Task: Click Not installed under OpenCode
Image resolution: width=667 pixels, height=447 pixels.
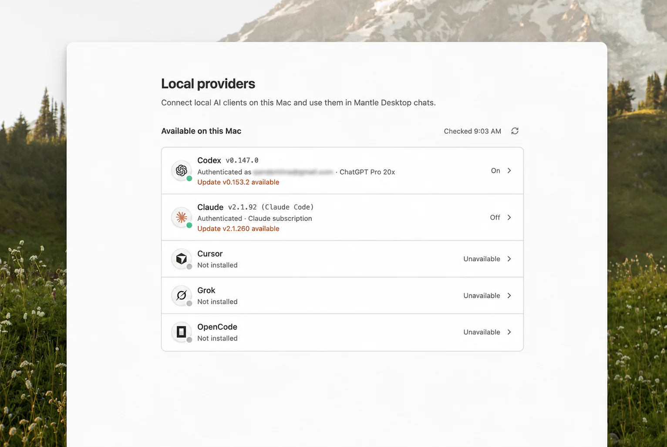Action: [x=217, y=338]
